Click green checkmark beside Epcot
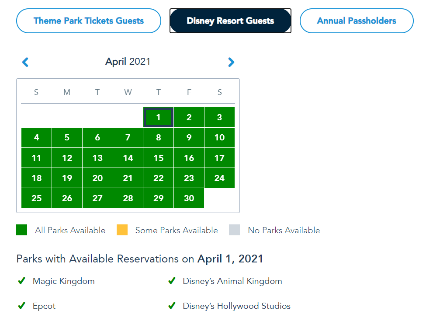426x325 pixels. pos(21,306)
